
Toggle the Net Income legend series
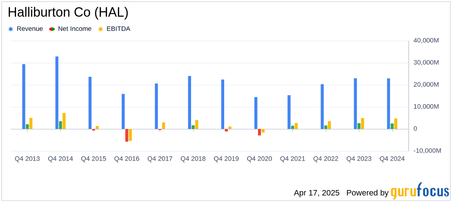click(70, 29)
